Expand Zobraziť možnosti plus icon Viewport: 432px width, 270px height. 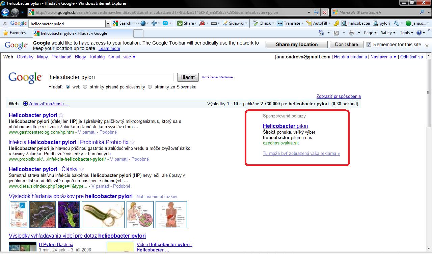[25, 104]
